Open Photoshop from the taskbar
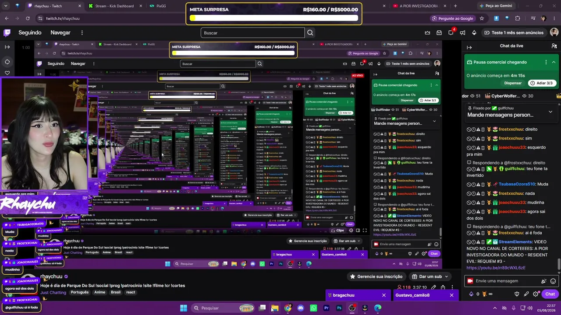 [x=339, y=308]
